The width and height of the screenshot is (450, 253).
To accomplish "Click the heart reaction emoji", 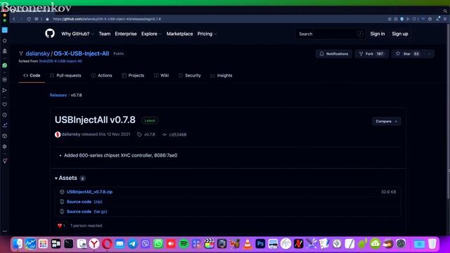I will (60, 226).
